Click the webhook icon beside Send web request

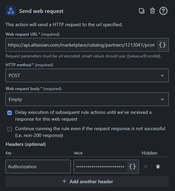tap(11, 11)
